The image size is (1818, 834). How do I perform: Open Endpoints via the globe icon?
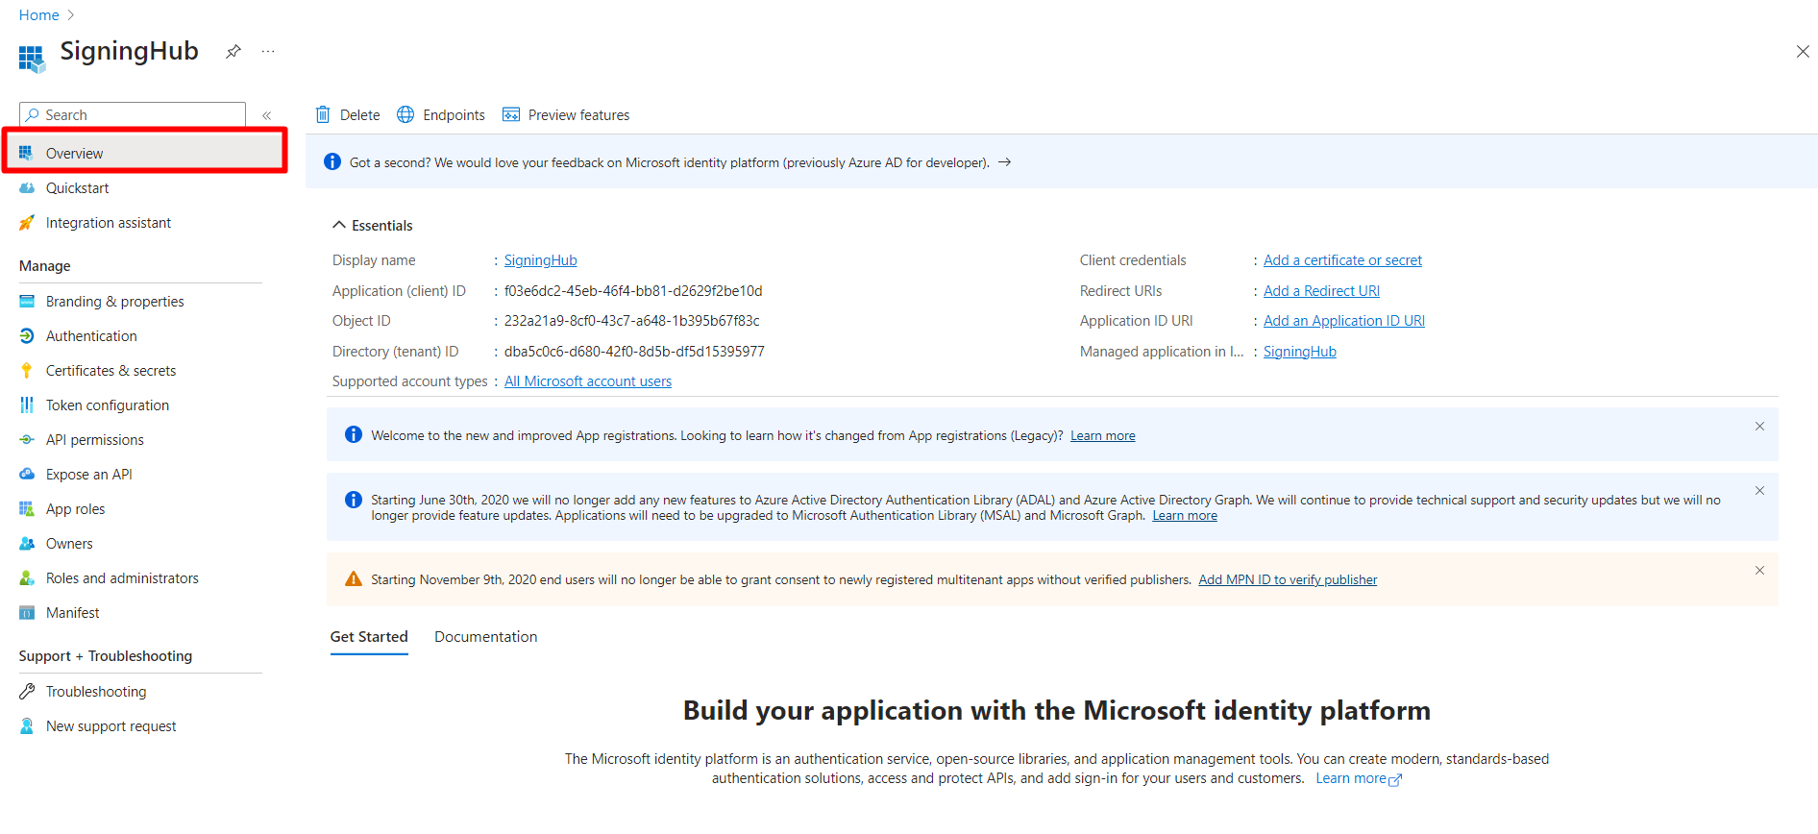(x=405, y=114)
